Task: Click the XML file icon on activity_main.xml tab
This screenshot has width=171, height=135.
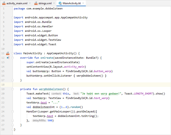Action: (3, 3)
